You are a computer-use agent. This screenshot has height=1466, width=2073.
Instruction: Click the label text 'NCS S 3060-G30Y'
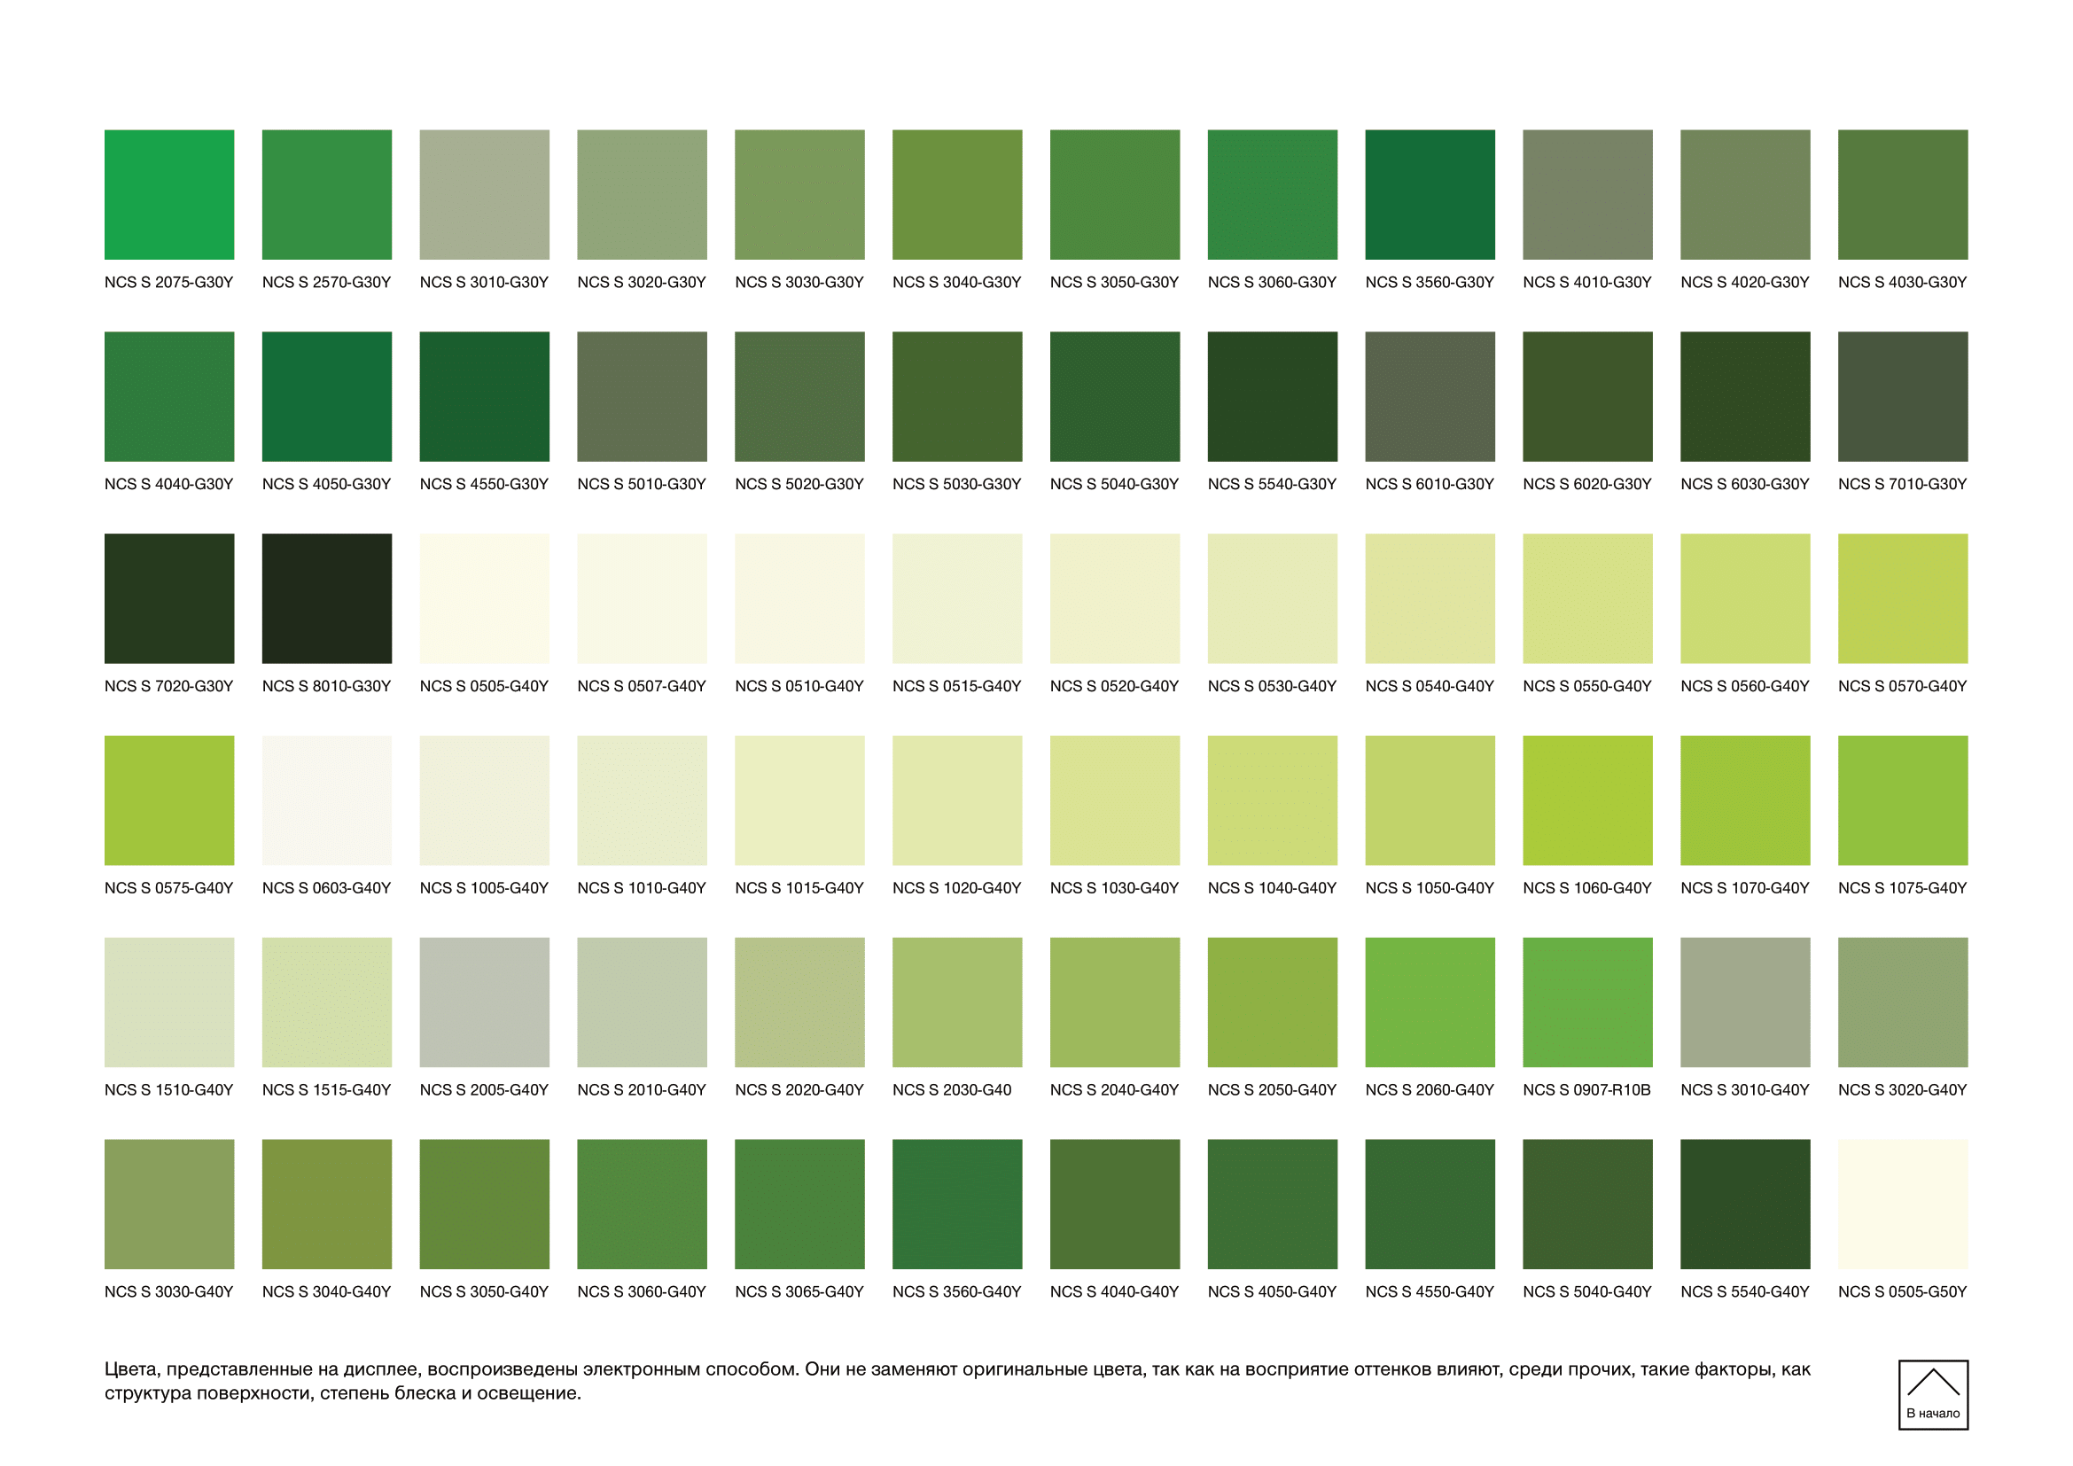tap(1272, 283)
